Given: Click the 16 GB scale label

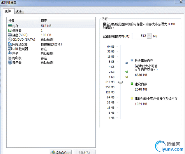Looking at the screenshot, I should (x=111, y=57).
